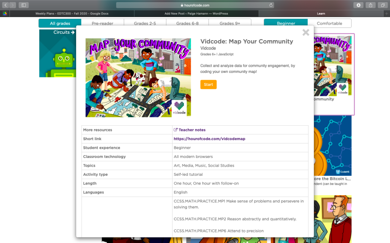This screenshot has width=390, height=243.
Task: Click the Student experience row label
Action: 101,148
